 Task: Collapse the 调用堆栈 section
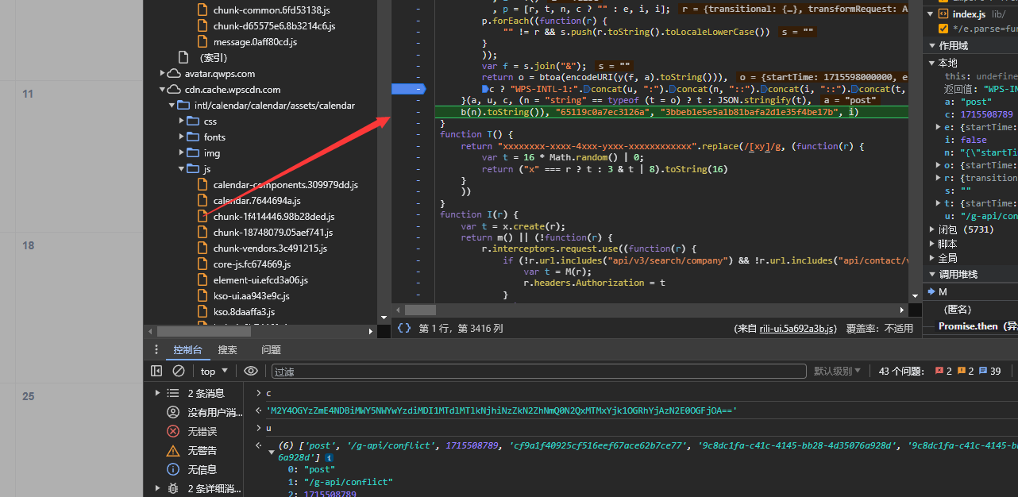(x=931, y=274)
